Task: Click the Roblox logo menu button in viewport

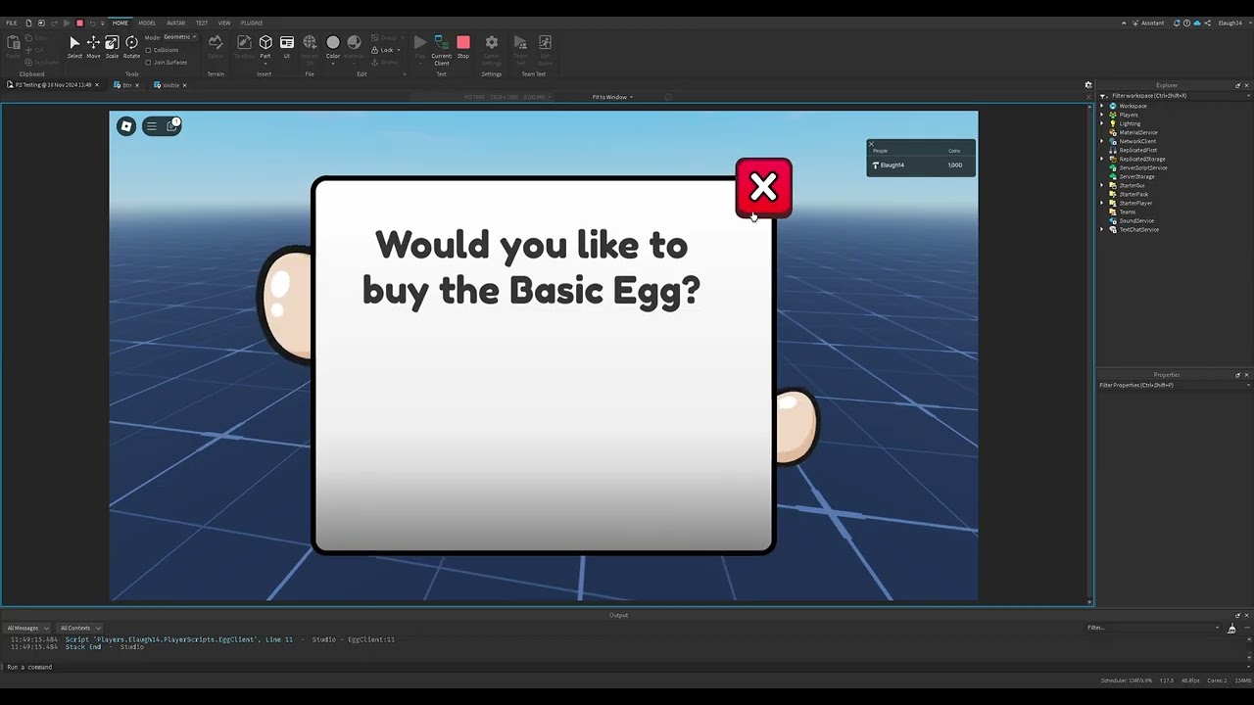Action: [x=126, y=125]
